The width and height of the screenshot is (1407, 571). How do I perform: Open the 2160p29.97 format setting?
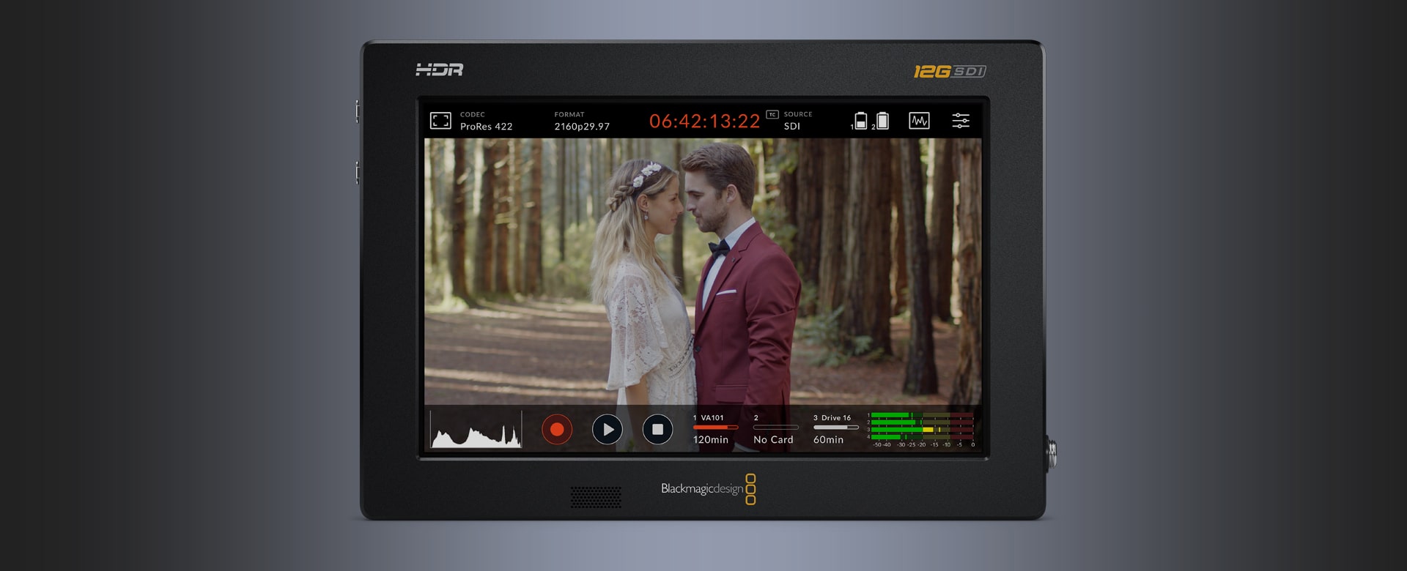click(x=581, y=122)
